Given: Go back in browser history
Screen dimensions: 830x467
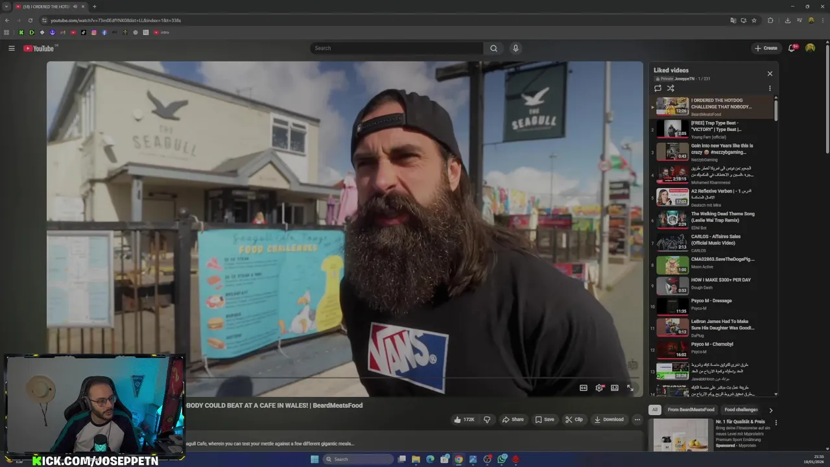Looking at the screenshot, I should (x=7, y=20).
